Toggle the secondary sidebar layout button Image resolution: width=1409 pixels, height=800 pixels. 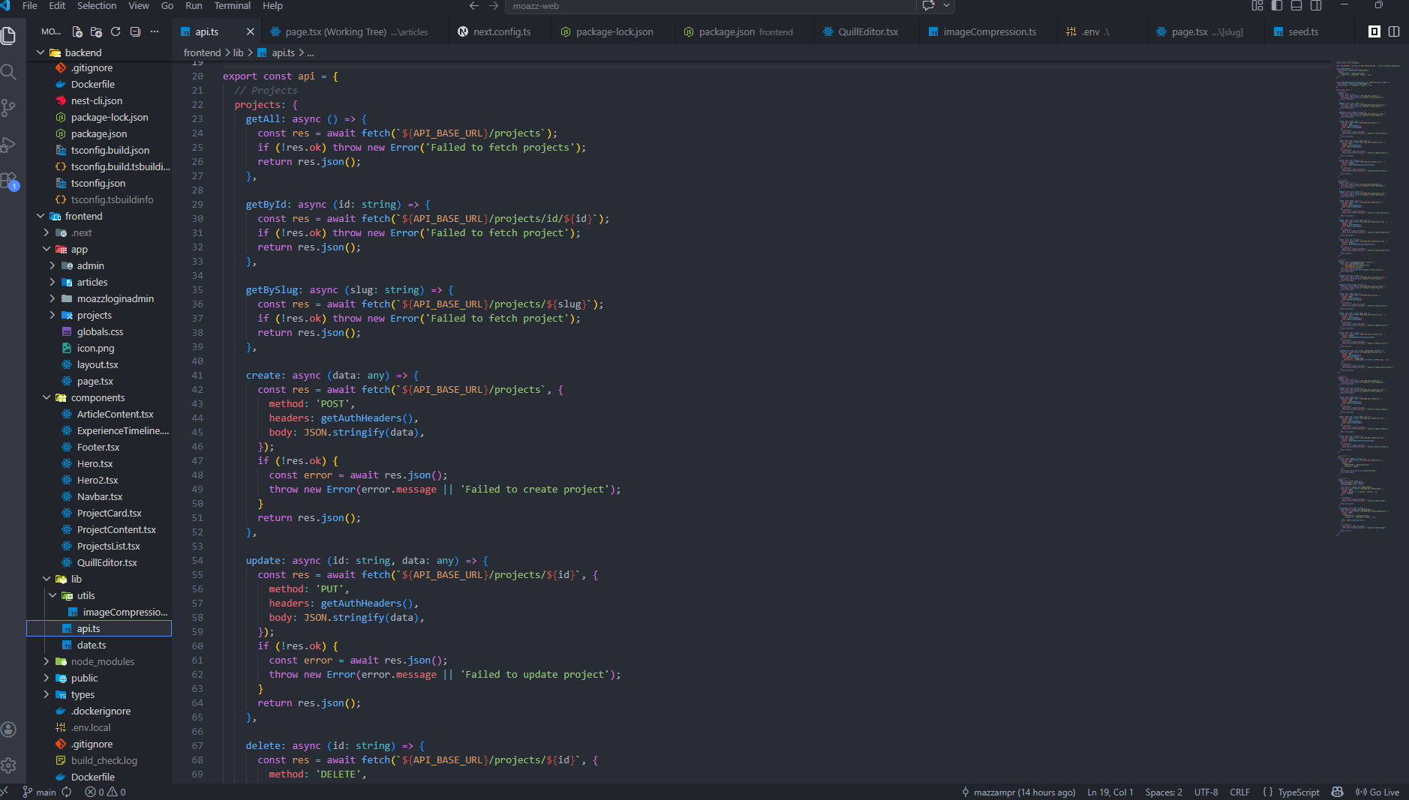tap(1316, 5)
